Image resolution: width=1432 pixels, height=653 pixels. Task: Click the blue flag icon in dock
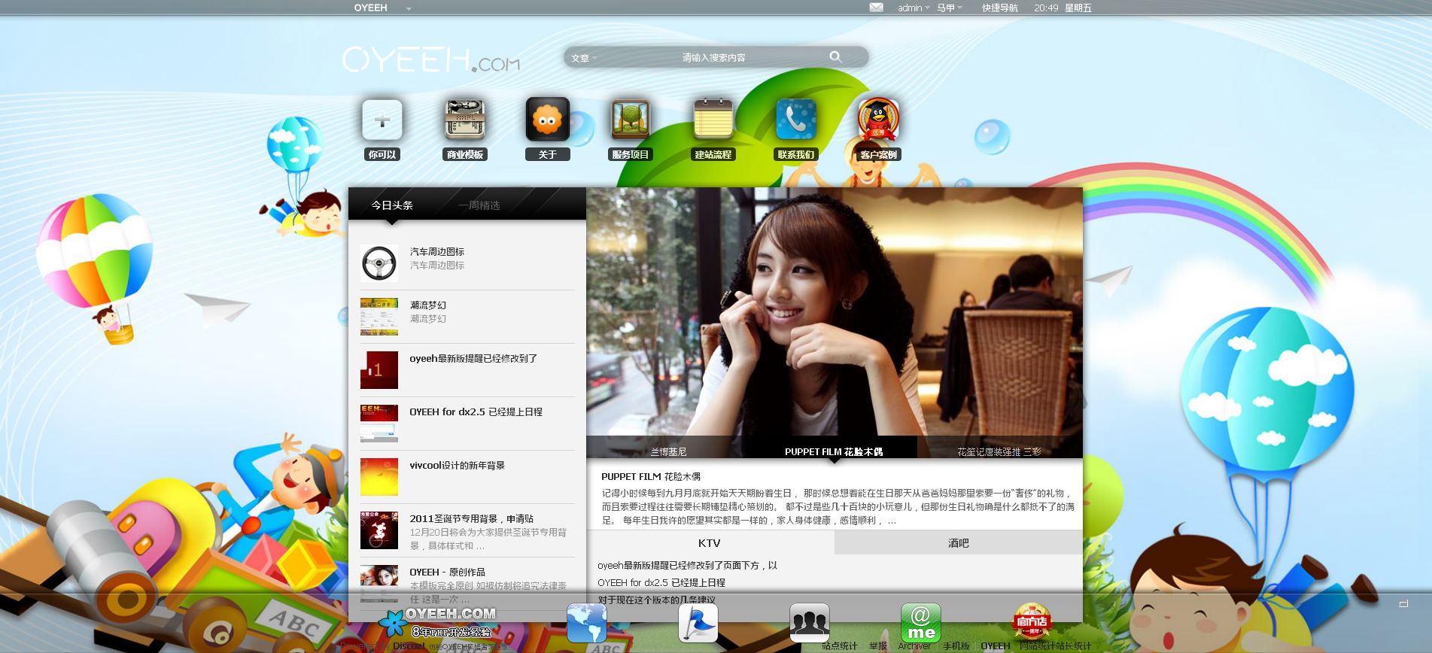pyautogui.click(x=698, y=623)
